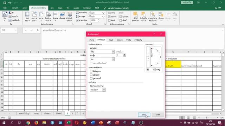This screenshot has height=126, width=225.
Task: Click the Page Layout view icon in status bar
Action: (x=188, y=118)
